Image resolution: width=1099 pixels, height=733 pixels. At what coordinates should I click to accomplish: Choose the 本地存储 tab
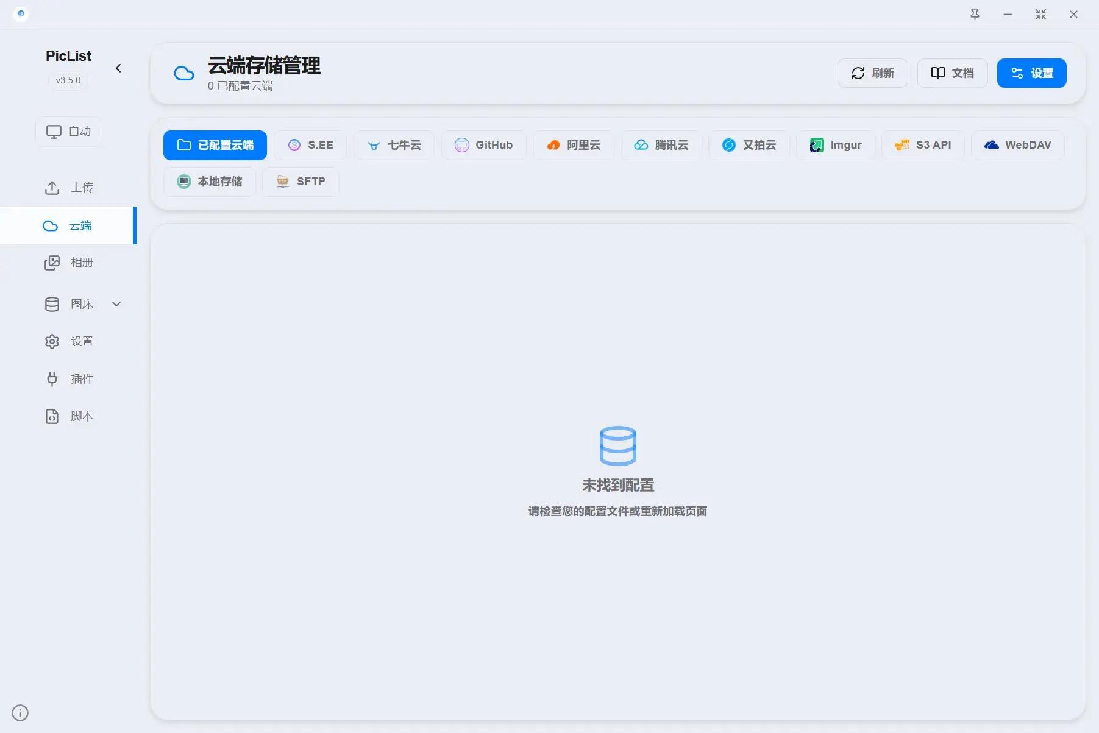[210, 182]
